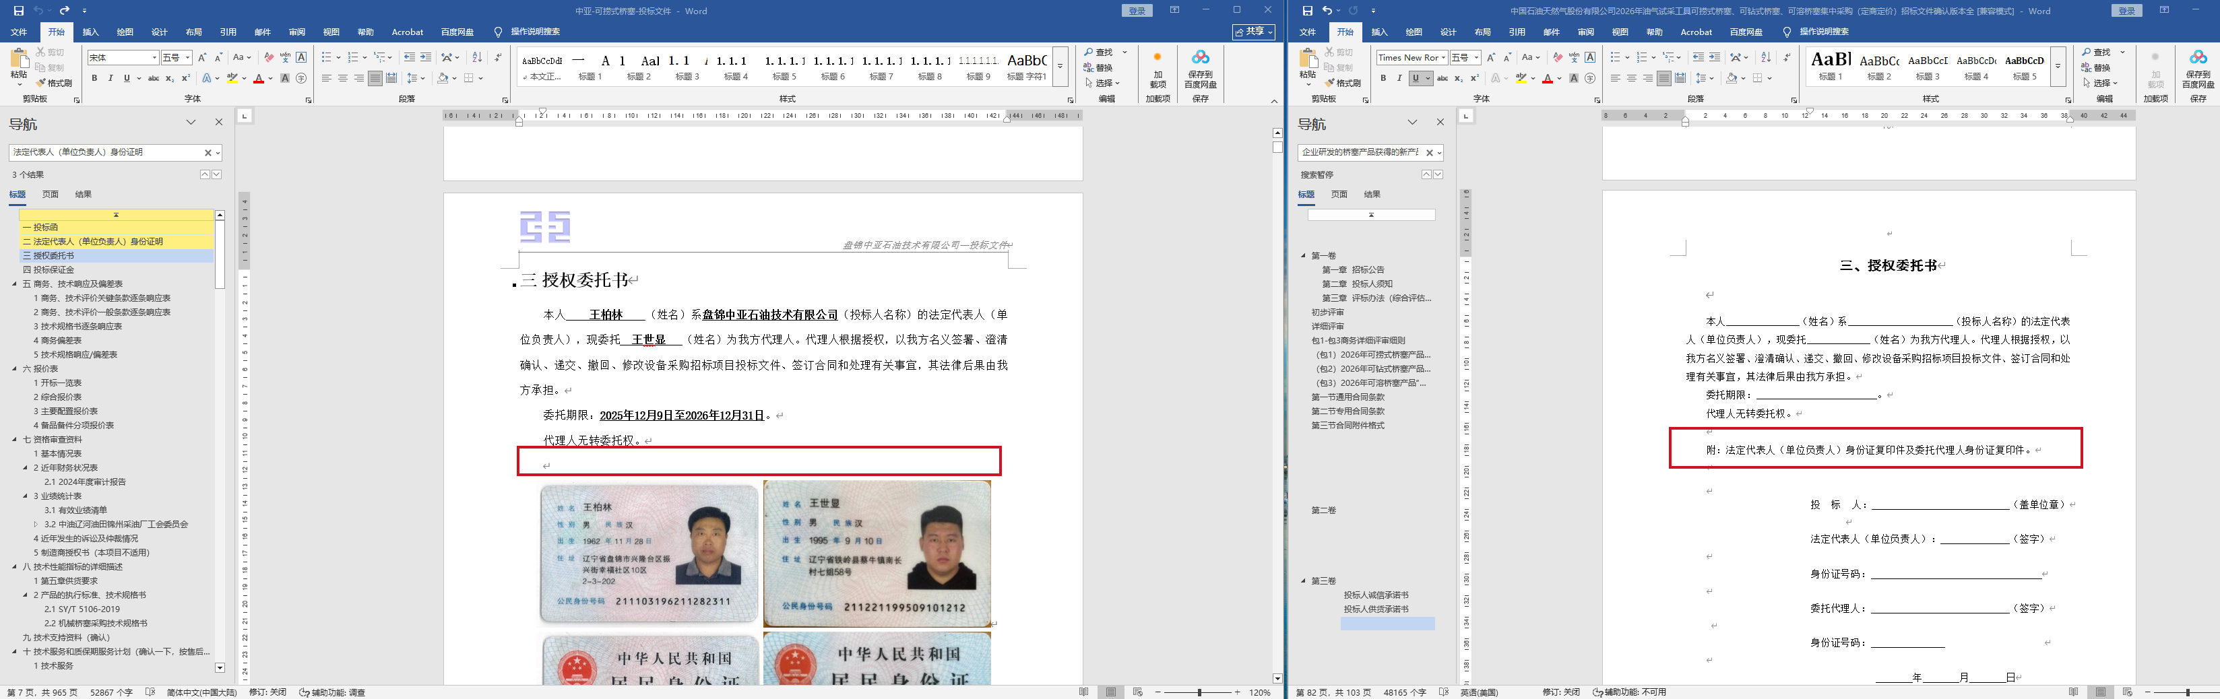This screenshot has height=699, width=2220.
Task: Collapse '第一卷' in right navigation pane
Action: pyautogui.click(x=1303, y=256)
